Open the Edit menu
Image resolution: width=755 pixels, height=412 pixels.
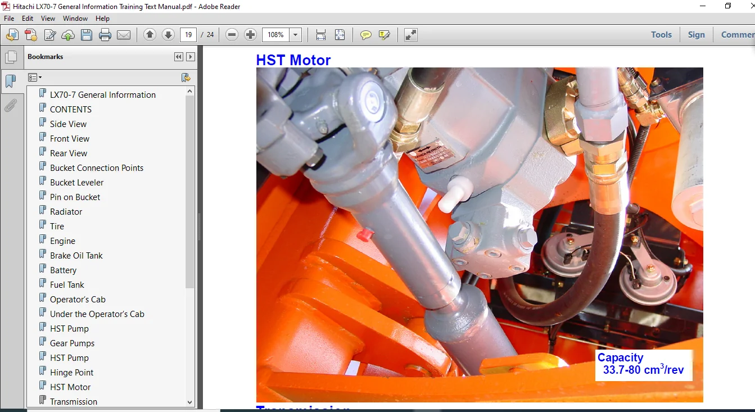[x=28, y=19]
